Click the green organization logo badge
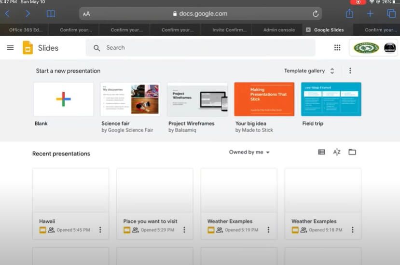Image resolution: width=400 pixels, height=265 pixels. [x=366, y=48]
